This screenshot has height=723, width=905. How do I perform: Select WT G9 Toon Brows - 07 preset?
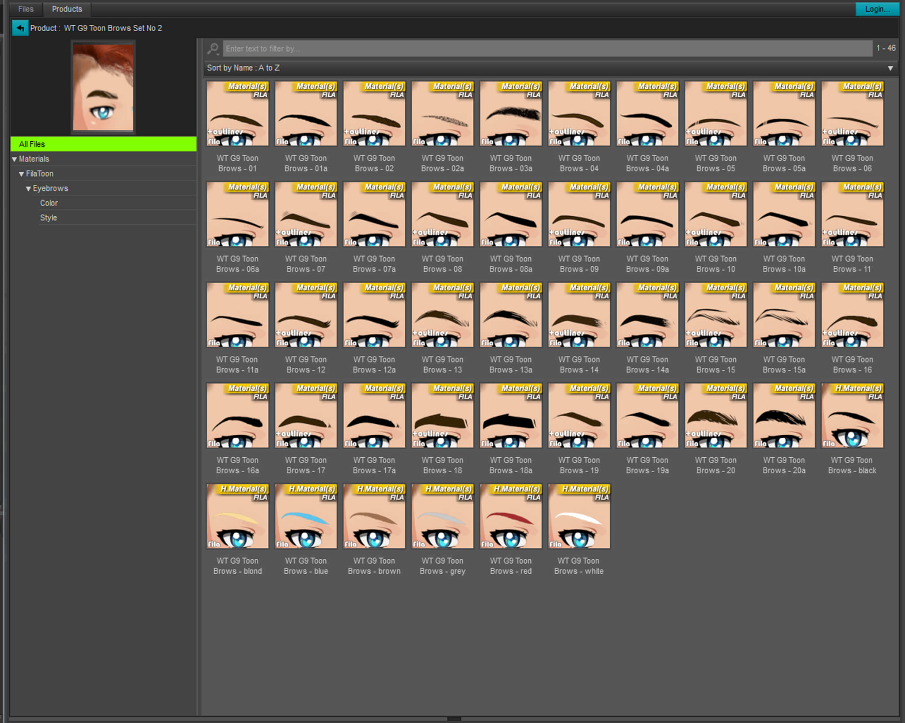point(306,214)
